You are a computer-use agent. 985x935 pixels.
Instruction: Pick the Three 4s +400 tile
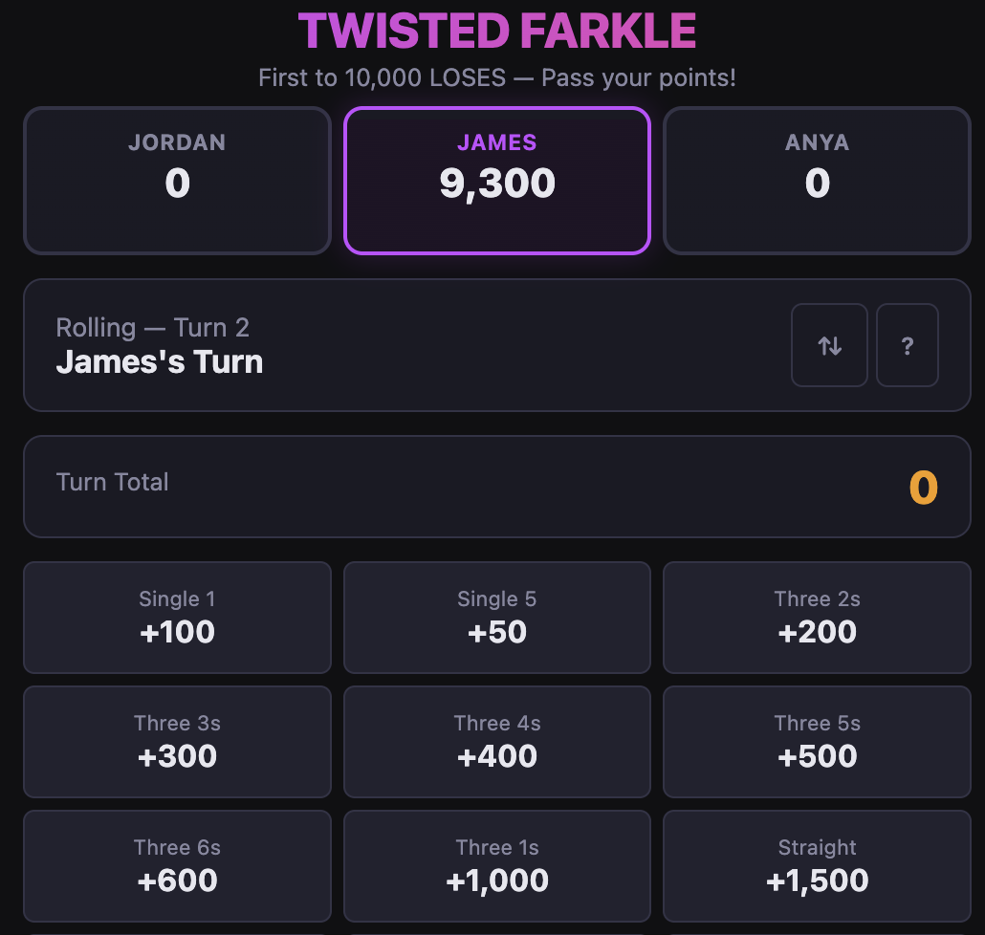pos(497,742)
